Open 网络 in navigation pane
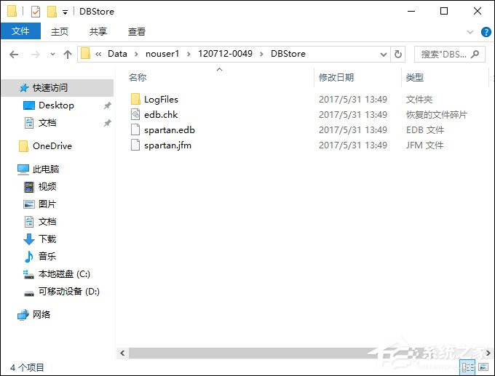Screen dimensions: 495x376 click(x=41, y=315)
